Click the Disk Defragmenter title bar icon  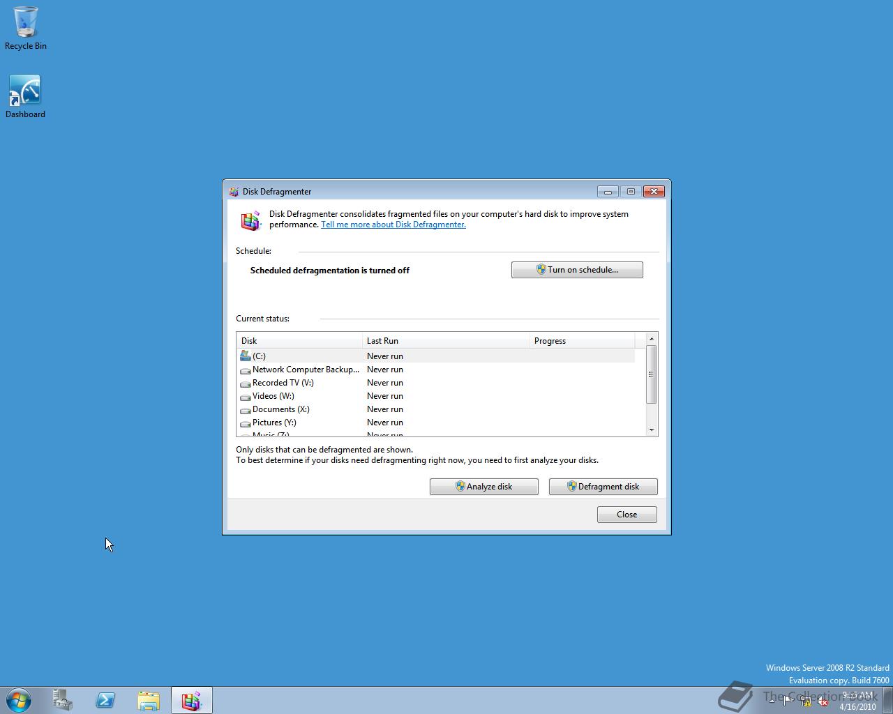(x=234, y=191)
